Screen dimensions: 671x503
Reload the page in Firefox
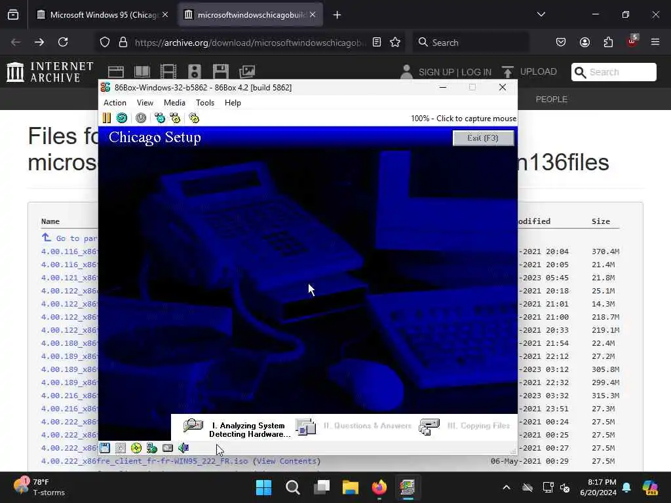[63, 42]
